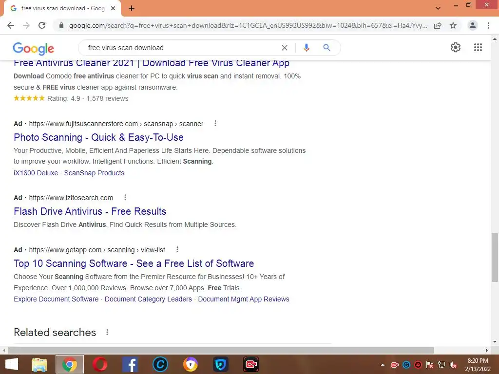499x374 pixels.
Task: Bookmark this page with the star
Action: 453,25
